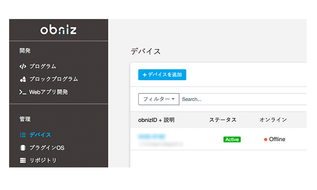317x190 pixels.
Task: Select Webアプリ開発 in the sidebar
Action: (49, 92)
